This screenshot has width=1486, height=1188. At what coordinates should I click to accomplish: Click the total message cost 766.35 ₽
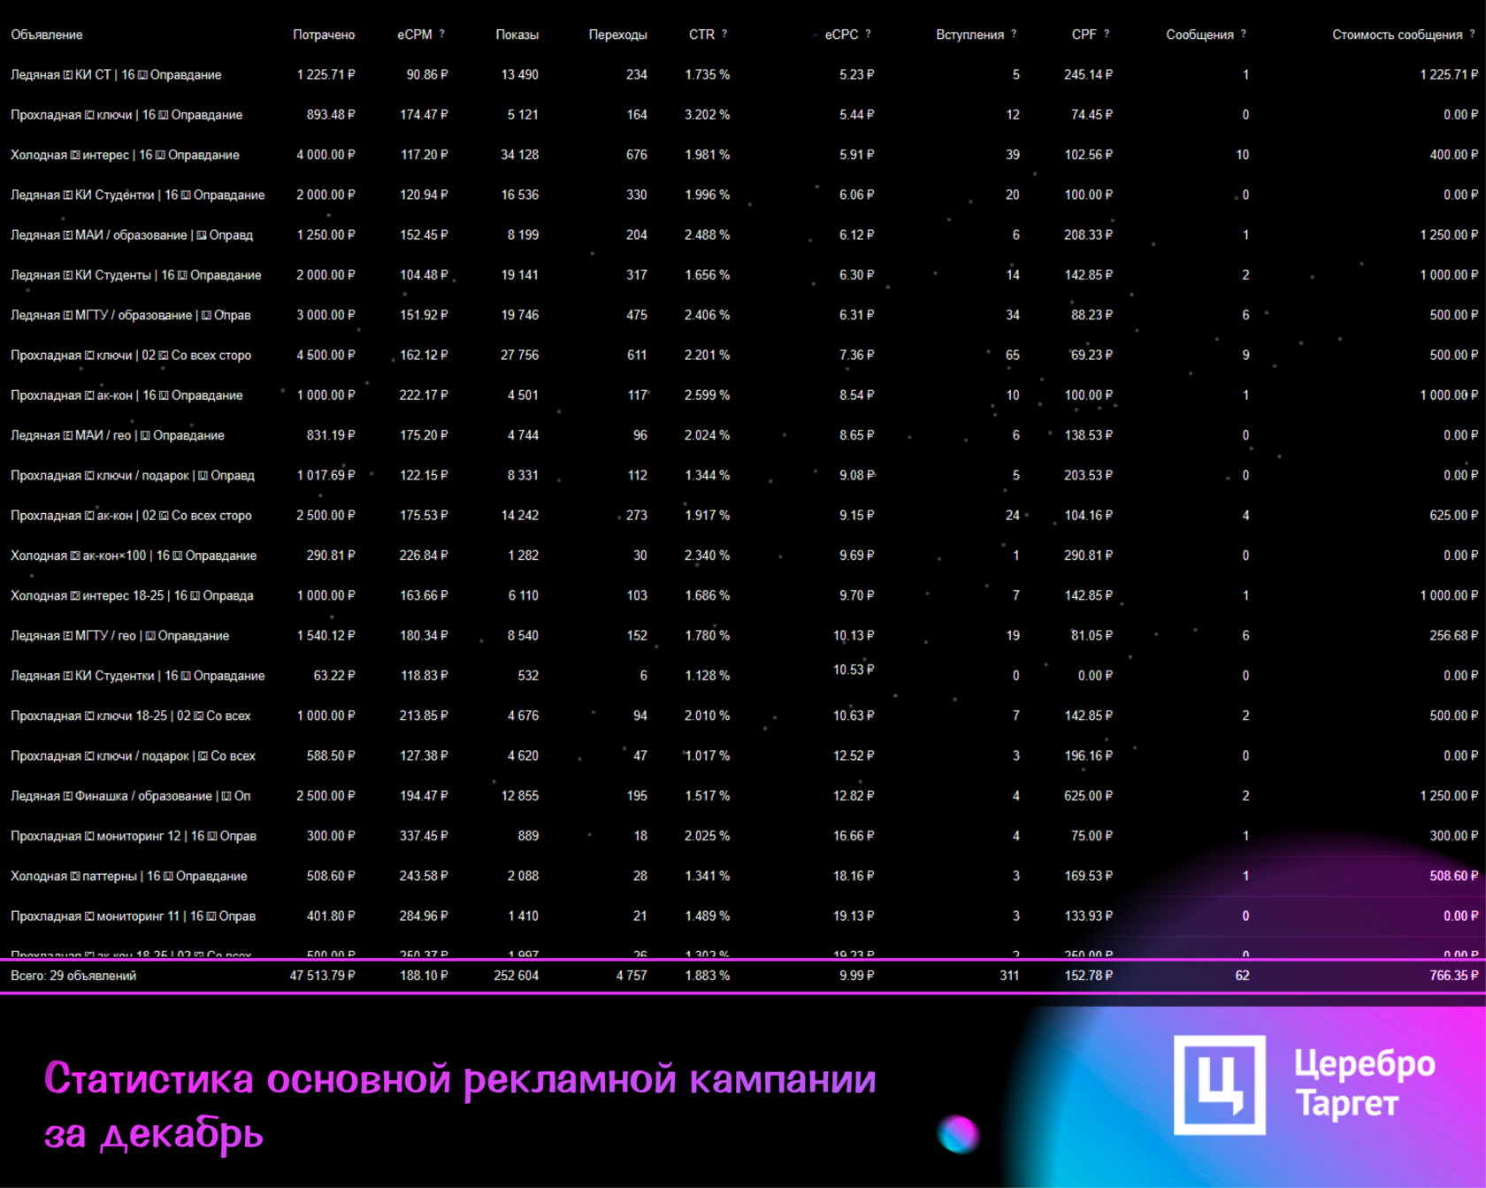[x=1453, y=976]
